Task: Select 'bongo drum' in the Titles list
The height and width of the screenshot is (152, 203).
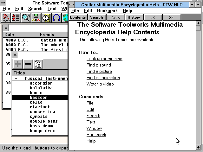Action: [43, 131]
